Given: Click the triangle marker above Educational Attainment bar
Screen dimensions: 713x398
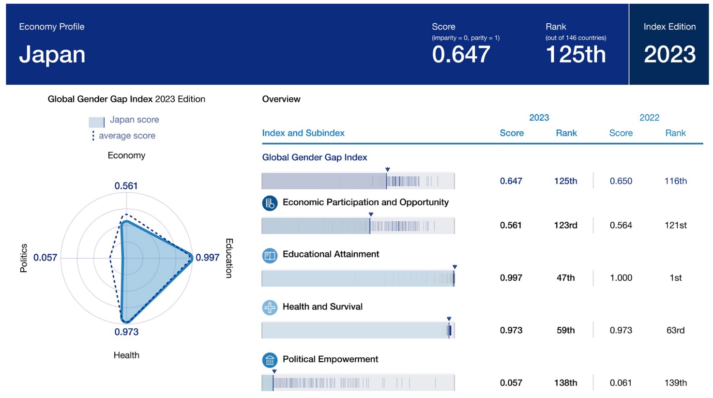Looking at the screenshot, I should pos(455,267).
